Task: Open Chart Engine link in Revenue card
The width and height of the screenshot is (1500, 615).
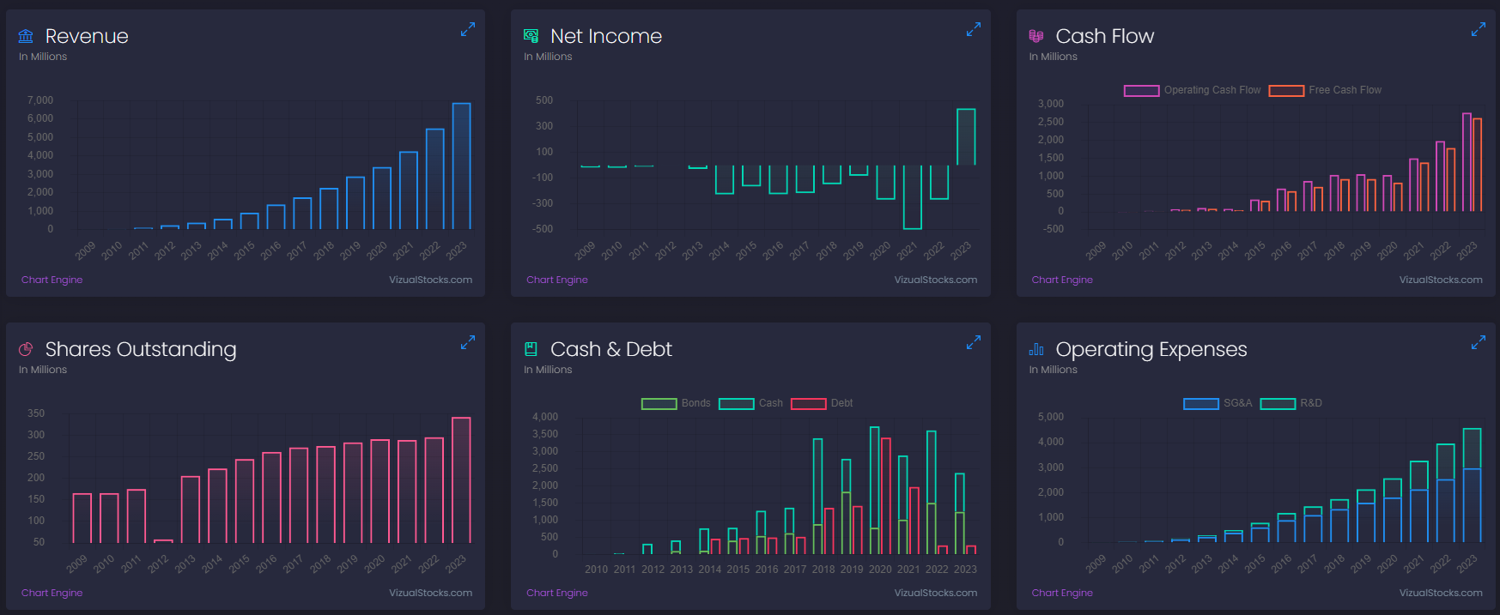Action: tap(52, 280)
